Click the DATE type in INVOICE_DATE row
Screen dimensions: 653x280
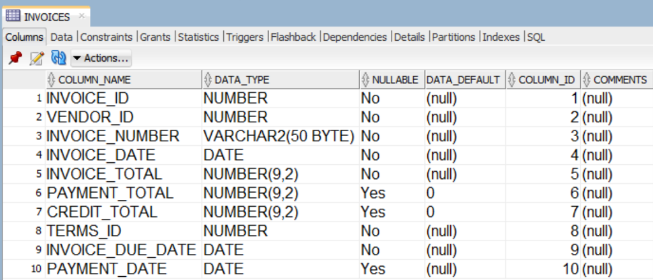(x=281, y=155)
